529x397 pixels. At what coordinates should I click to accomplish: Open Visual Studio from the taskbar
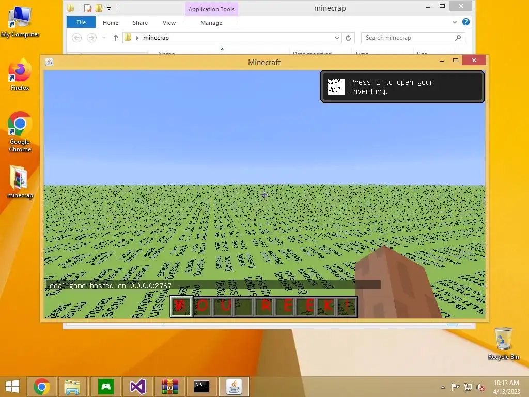[x=137, y=387]
